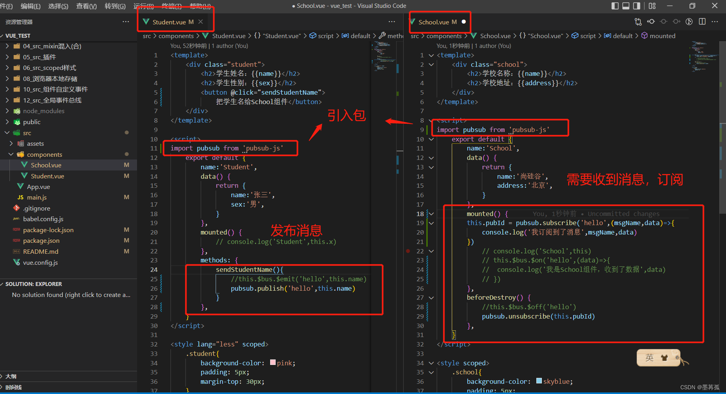This screenshot has height=394, width=726.
Task: Open package-lock.json from the file tree
Action: pos(48,230)
